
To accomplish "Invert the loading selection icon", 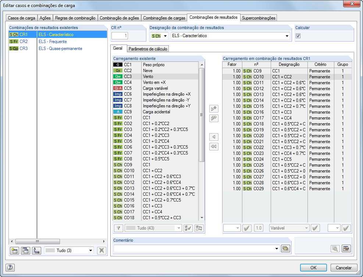I will click(x=199, y=228).
